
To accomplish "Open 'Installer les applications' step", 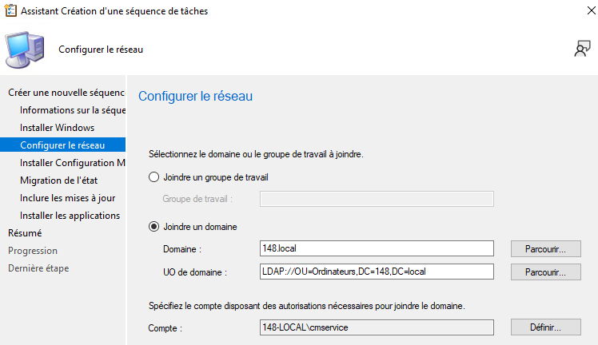I will point(70,216).
